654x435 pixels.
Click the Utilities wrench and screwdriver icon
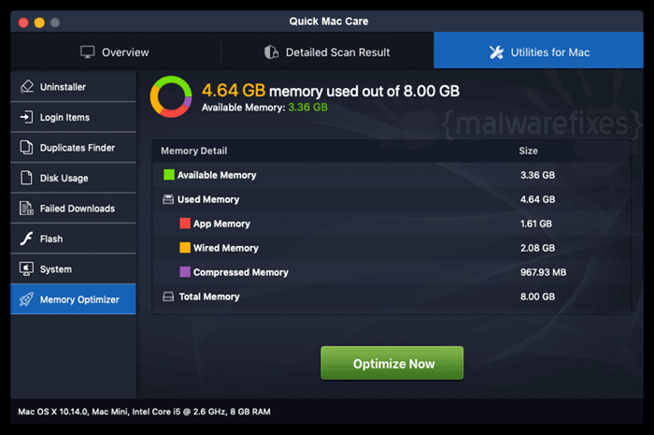click(496, 52)
